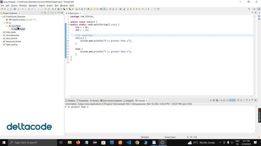Maximize the Project Explorer panel

pyautogui.click(x=62, y=13)
